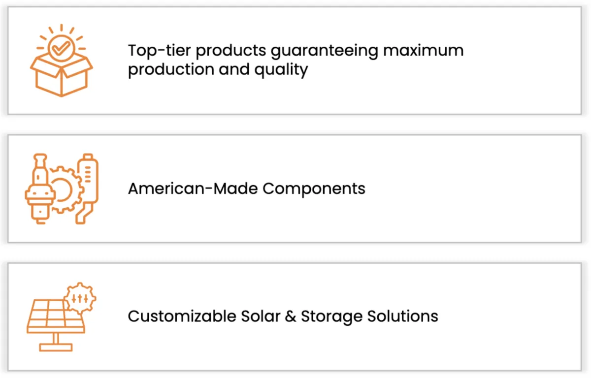The image size is (591, 378).
Task: Click the 'Storage Solutions' words
Action: tap(369, 315)
